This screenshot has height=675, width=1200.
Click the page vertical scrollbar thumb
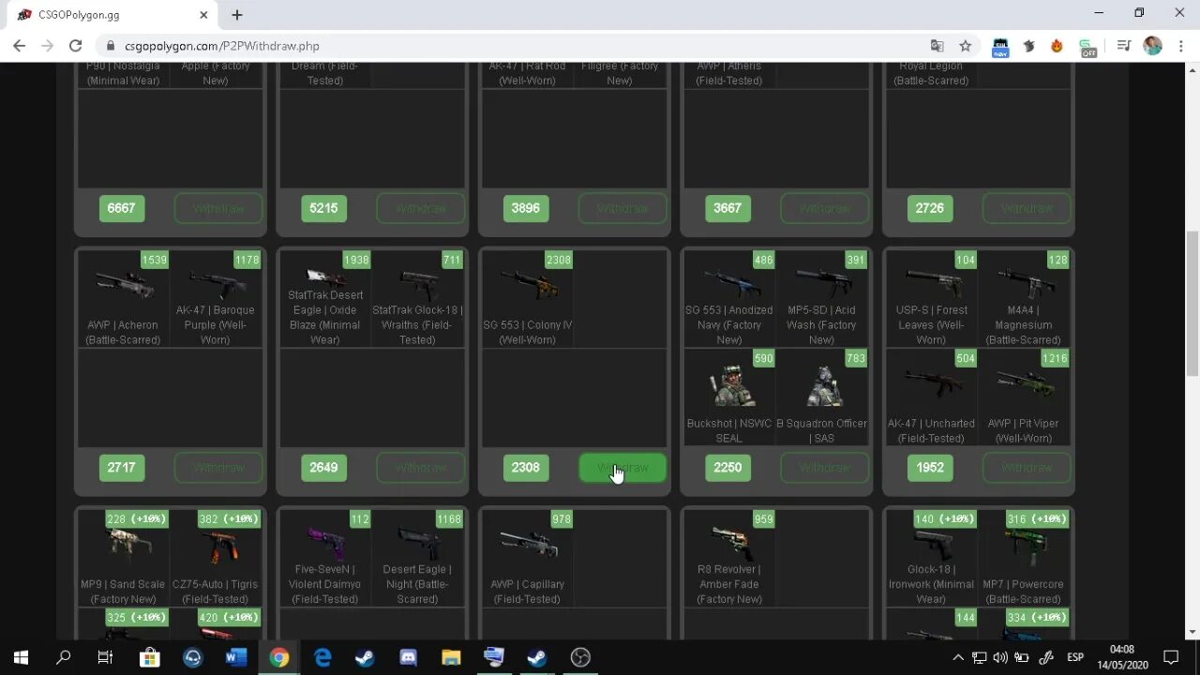click(x=1192, y=303)
